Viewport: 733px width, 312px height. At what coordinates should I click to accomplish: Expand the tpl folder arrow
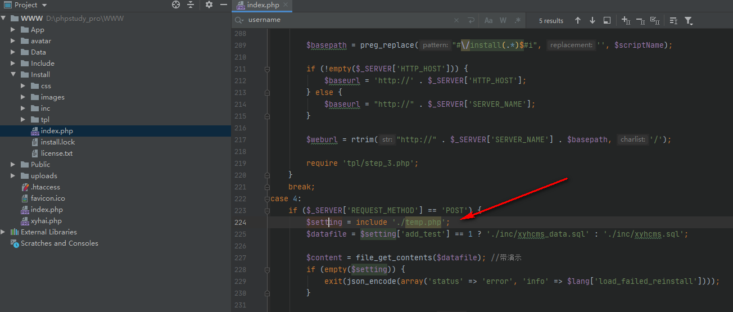[23, 120]
